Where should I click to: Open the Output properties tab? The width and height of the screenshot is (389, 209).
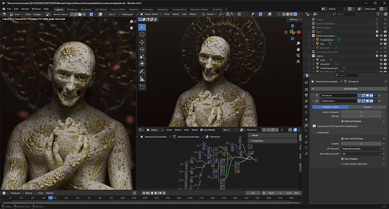(306, 95)
